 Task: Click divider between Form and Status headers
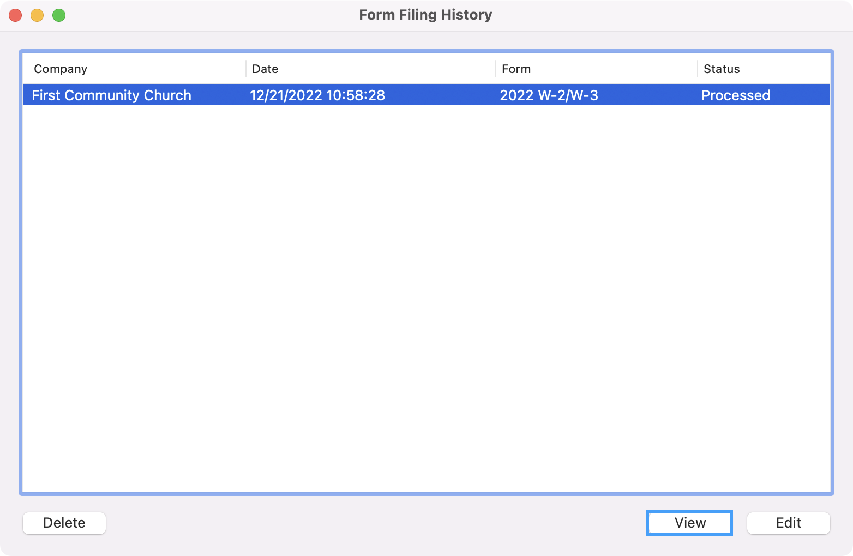[x=698, y=69]
